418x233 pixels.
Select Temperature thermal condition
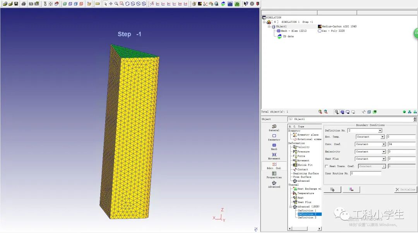coord(303,193)
